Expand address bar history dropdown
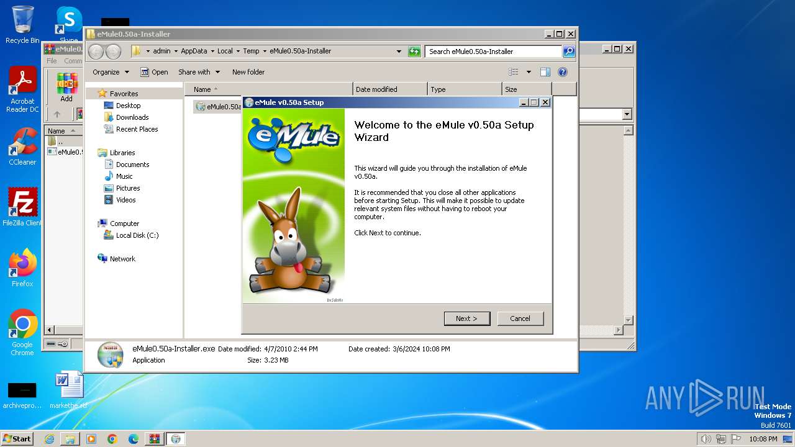The width and height of the screenshot is (795, 447). (399, 52)
